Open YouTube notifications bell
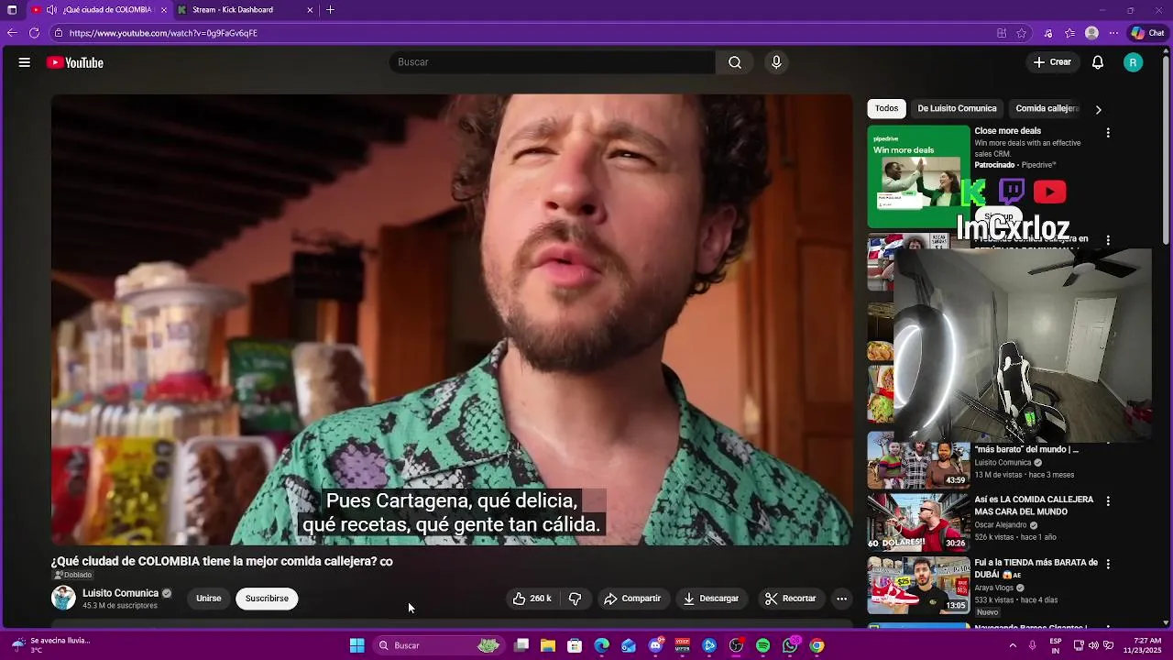The width and height of the screenshot is (1173, 660). [x=1098, y=62]
